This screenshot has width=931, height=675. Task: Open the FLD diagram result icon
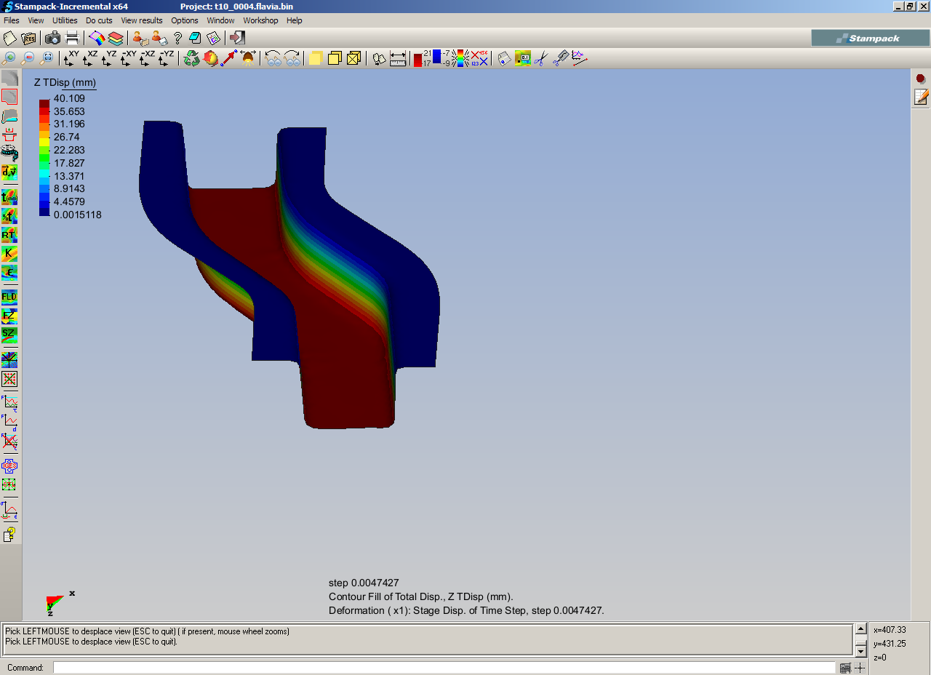[9, 297]
